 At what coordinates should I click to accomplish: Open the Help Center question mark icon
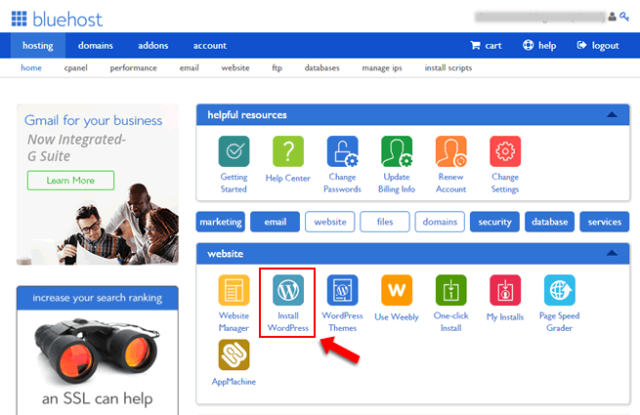click(x=288, y=151)
